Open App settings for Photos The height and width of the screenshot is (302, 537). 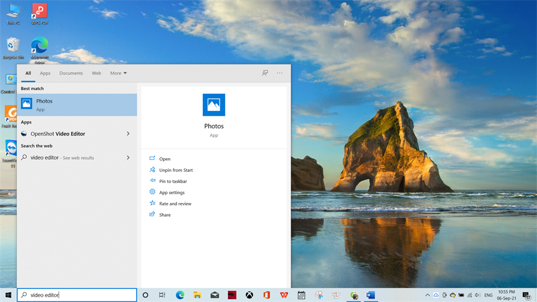click(x=172, y=193)
